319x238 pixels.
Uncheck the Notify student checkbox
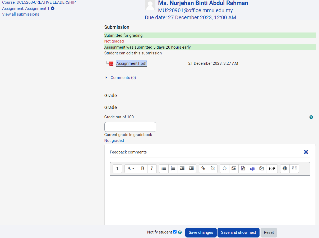pos(175,232)
